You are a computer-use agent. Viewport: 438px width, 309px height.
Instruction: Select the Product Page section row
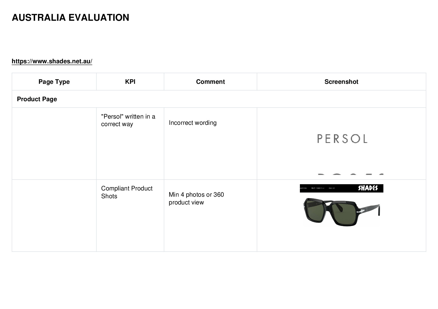(219, 99)
